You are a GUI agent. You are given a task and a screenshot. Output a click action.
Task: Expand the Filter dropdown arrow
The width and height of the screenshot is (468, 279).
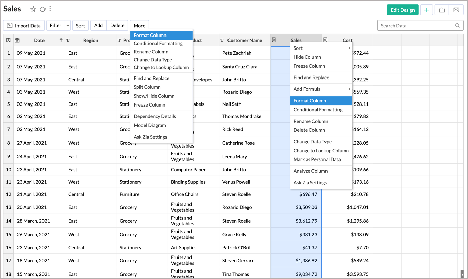click(68, 26)
